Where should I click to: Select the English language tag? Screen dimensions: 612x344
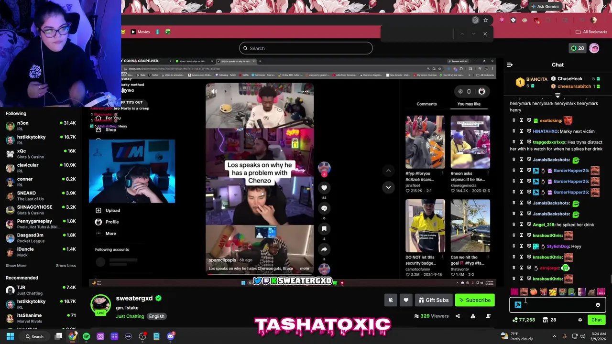(156, 316)
